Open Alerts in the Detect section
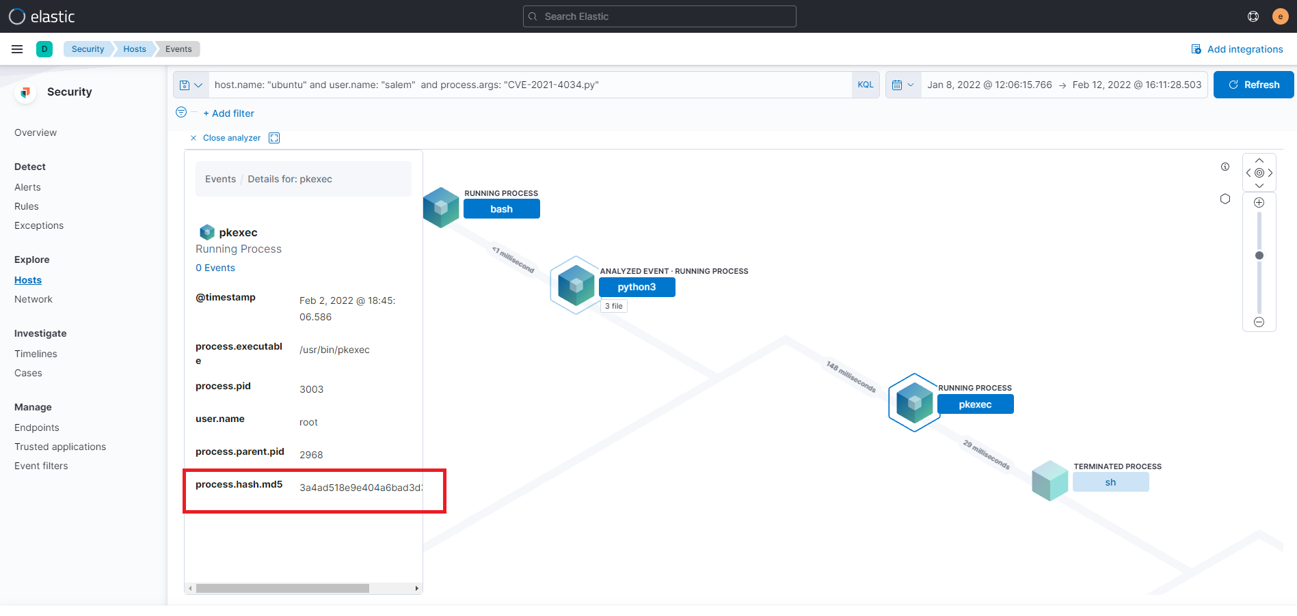This screenshot has width=1297, height=616. 27,187
